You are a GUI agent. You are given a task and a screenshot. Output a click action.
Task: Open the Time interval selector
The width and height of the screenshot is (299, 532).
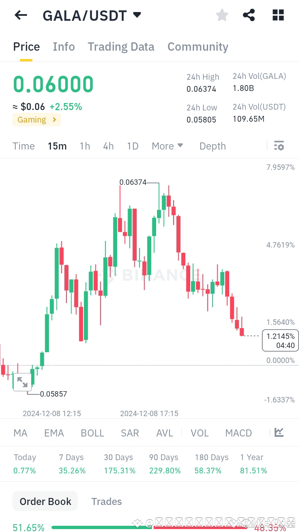23,146
